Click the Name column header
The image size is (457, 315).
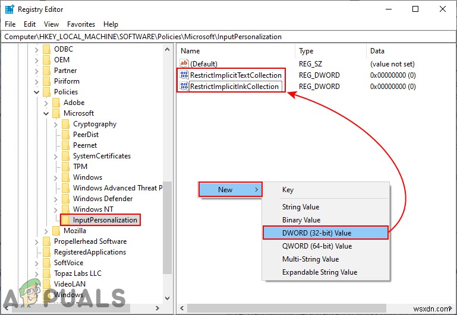(236, 51)
